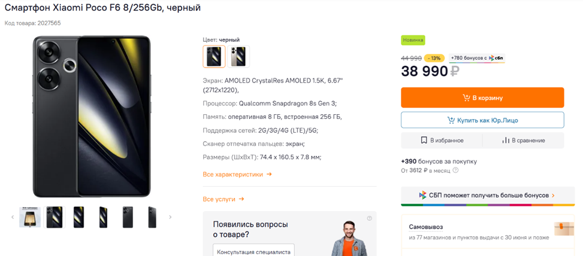Select the black color swatch

point(214,57)
